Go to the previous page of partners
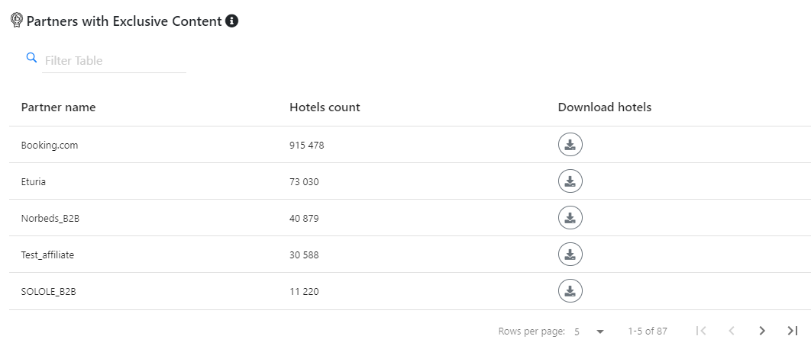 pos(732,331)
